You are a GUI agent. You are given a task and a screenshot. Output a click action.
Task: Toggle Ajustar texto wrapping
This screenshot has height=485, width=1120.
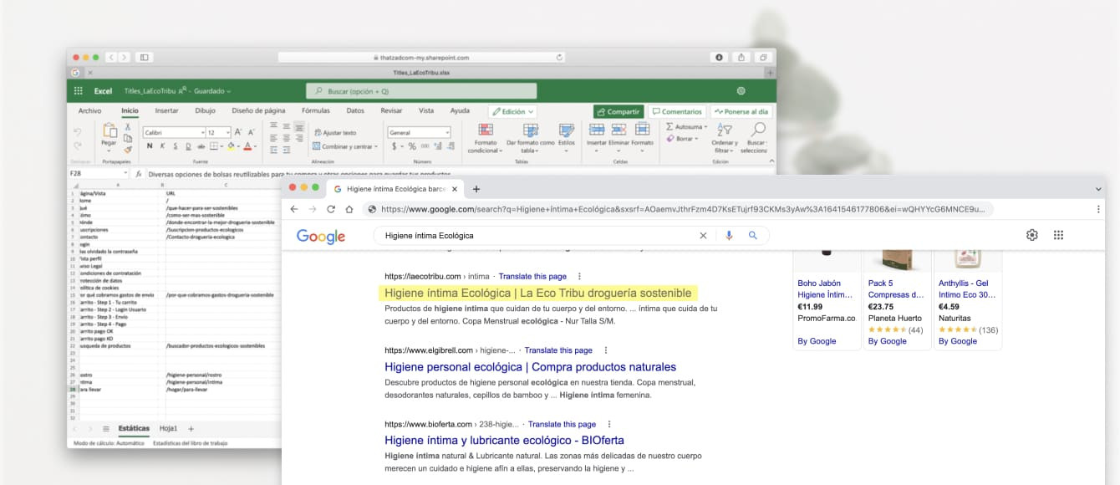point(334,133)
